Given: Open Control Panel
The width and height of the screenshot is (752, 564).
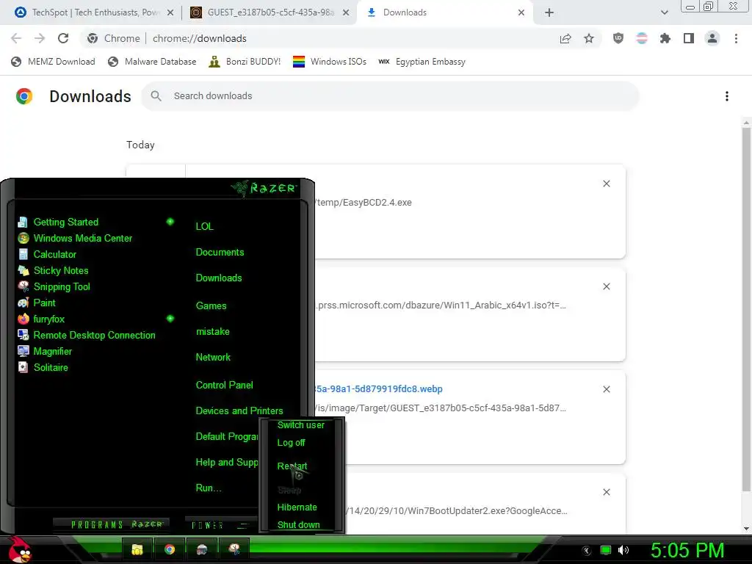Looking at the screenshot, I should pos(224,385).
